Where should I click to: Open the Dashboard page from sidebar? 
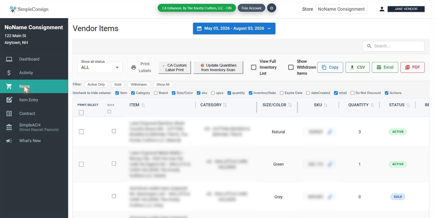click(x=34, y=59)
